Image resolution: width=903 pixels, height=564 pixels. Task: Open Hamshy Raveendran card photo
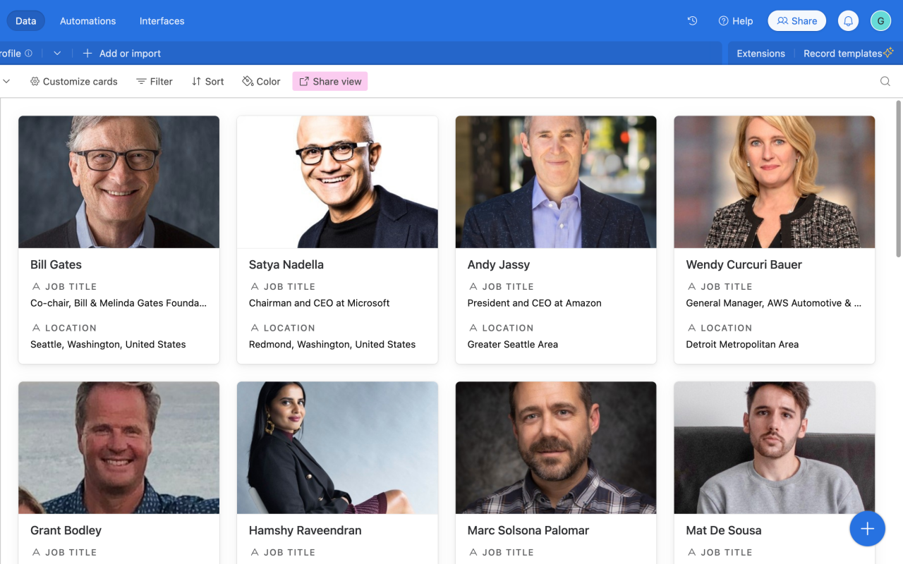pos(337,448)
